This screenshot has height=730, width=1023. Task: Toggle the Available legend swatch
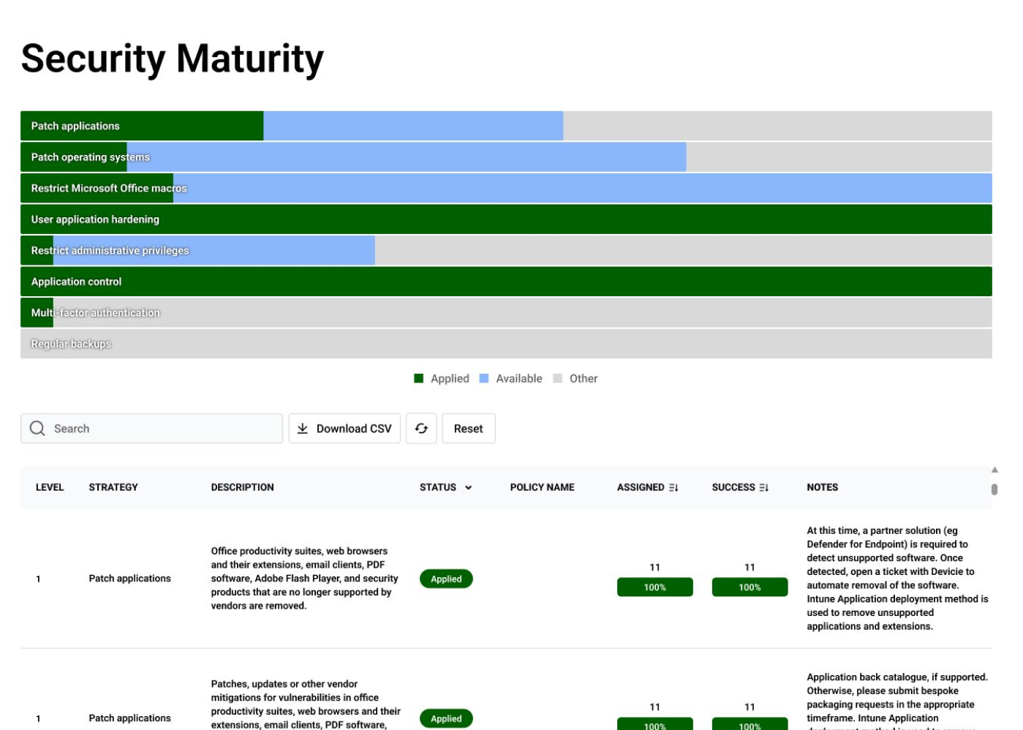click(484, 378)
